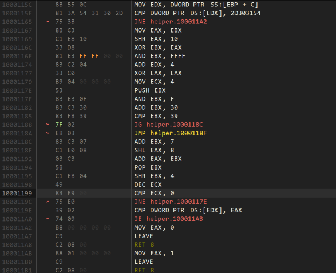Image resolution: width=336 pixels, height=273 pixels.
Task: Select address 1000115C in the address column
Action: (x=17, y=5)
